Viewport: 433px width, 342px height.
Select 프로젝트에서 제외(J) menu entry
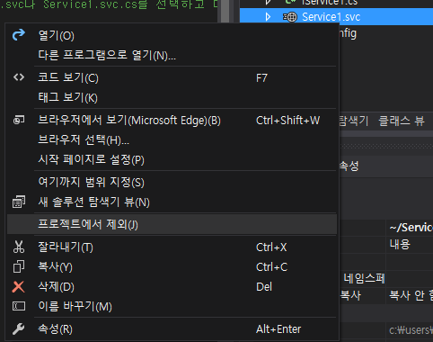point(172,224)
